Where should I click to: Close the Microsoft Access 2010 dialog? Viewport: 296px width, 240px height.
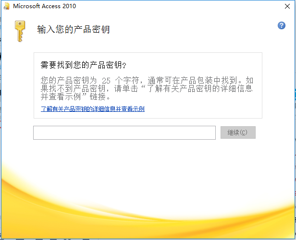coord(287,6)
